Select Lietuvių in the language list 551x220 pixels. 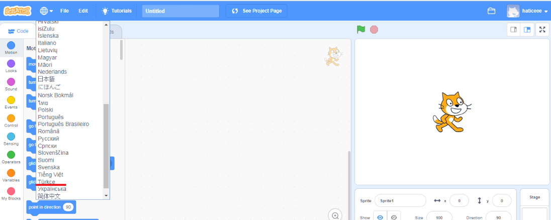click(x=47, y=50)
